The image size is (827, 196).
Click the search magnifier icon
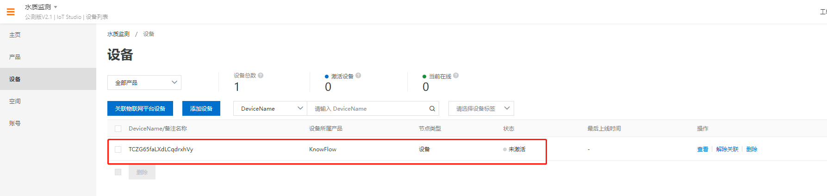[432, 109]
